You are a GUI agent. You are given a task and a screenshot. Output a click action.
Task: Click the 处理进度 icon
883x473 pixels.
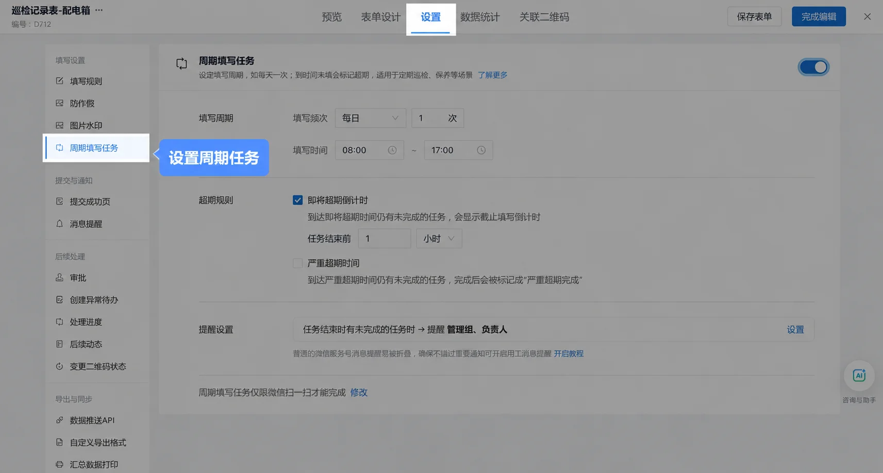coord(59,322)
